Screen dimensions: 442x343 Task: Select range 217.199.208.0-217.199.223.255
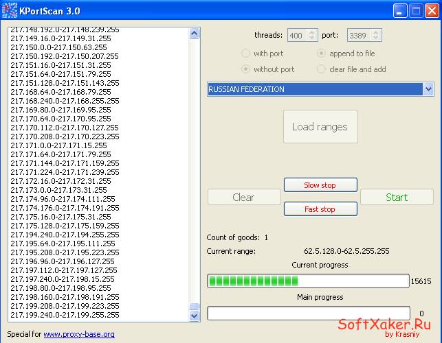point(65,306)
